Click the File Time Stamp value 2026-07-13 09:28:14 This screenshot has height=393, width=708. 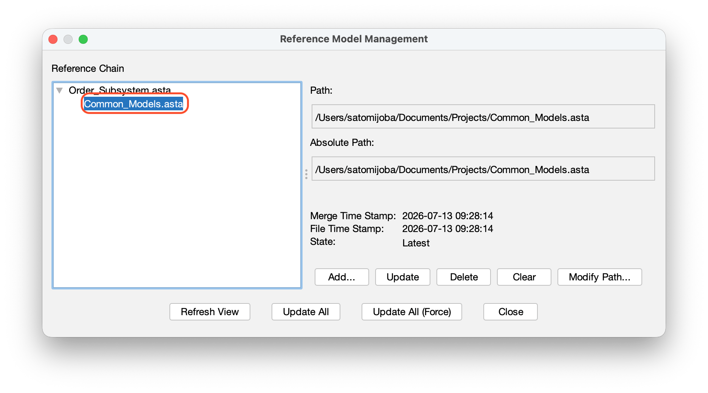point(447,229)
